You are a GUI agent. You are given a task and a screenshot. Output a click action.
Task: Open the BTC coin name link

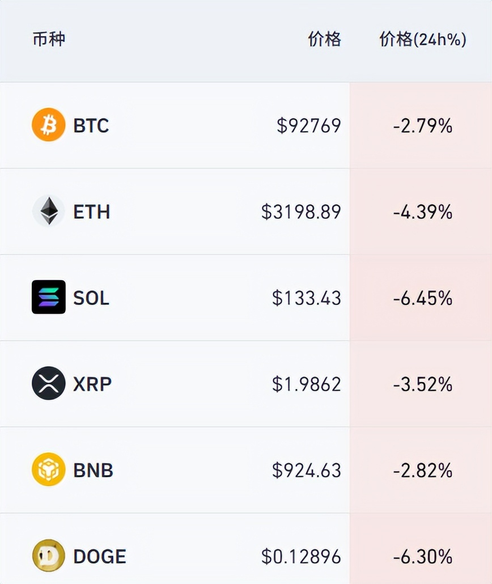[x=91, y=125]
